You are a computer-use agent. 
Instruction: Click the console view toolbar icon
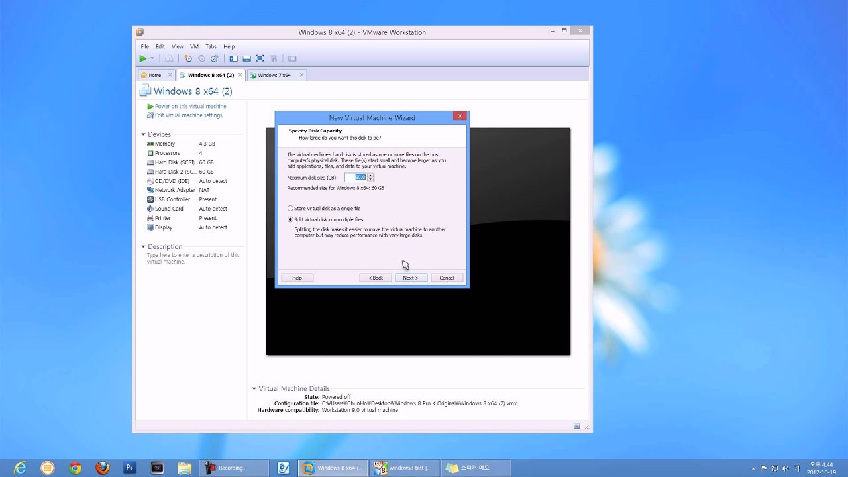292,58
